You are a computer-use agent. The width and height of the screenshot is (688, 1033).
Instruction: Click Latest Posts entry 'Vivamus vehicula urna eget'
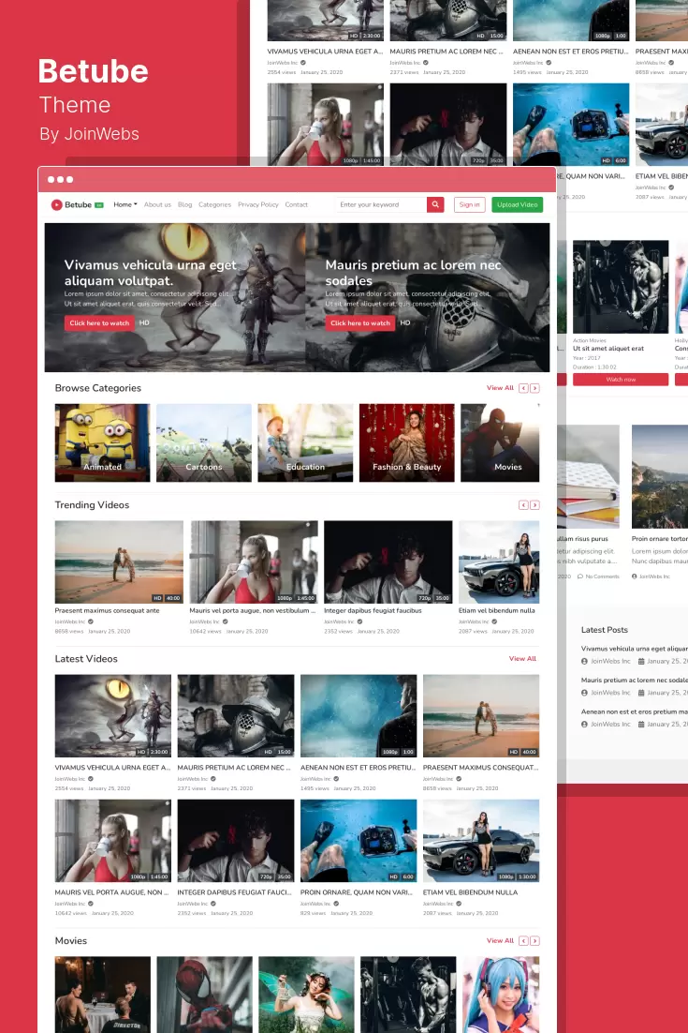[x=634, y=649]
